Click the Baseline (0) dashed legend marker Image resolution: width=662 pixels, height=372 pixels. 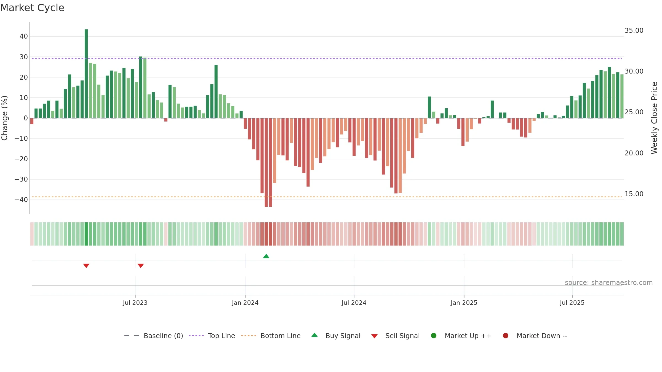tap(132, 336)
